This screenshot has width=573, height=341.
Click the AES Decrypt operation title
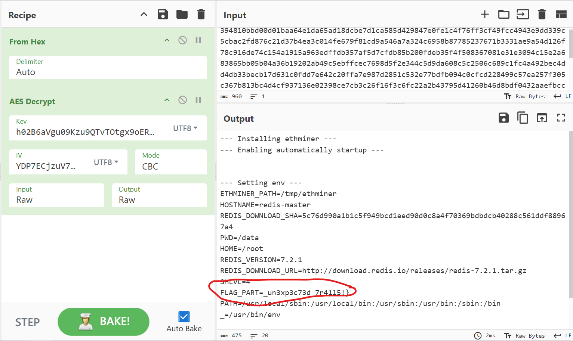(32, 102)
